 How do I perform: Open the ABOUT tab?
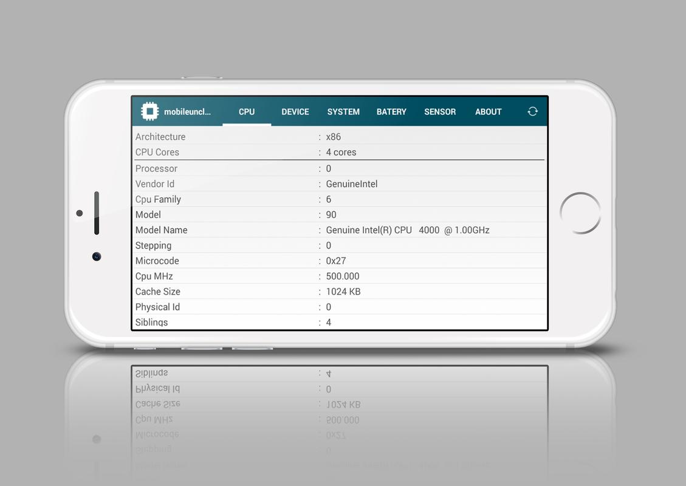point(489,112)
